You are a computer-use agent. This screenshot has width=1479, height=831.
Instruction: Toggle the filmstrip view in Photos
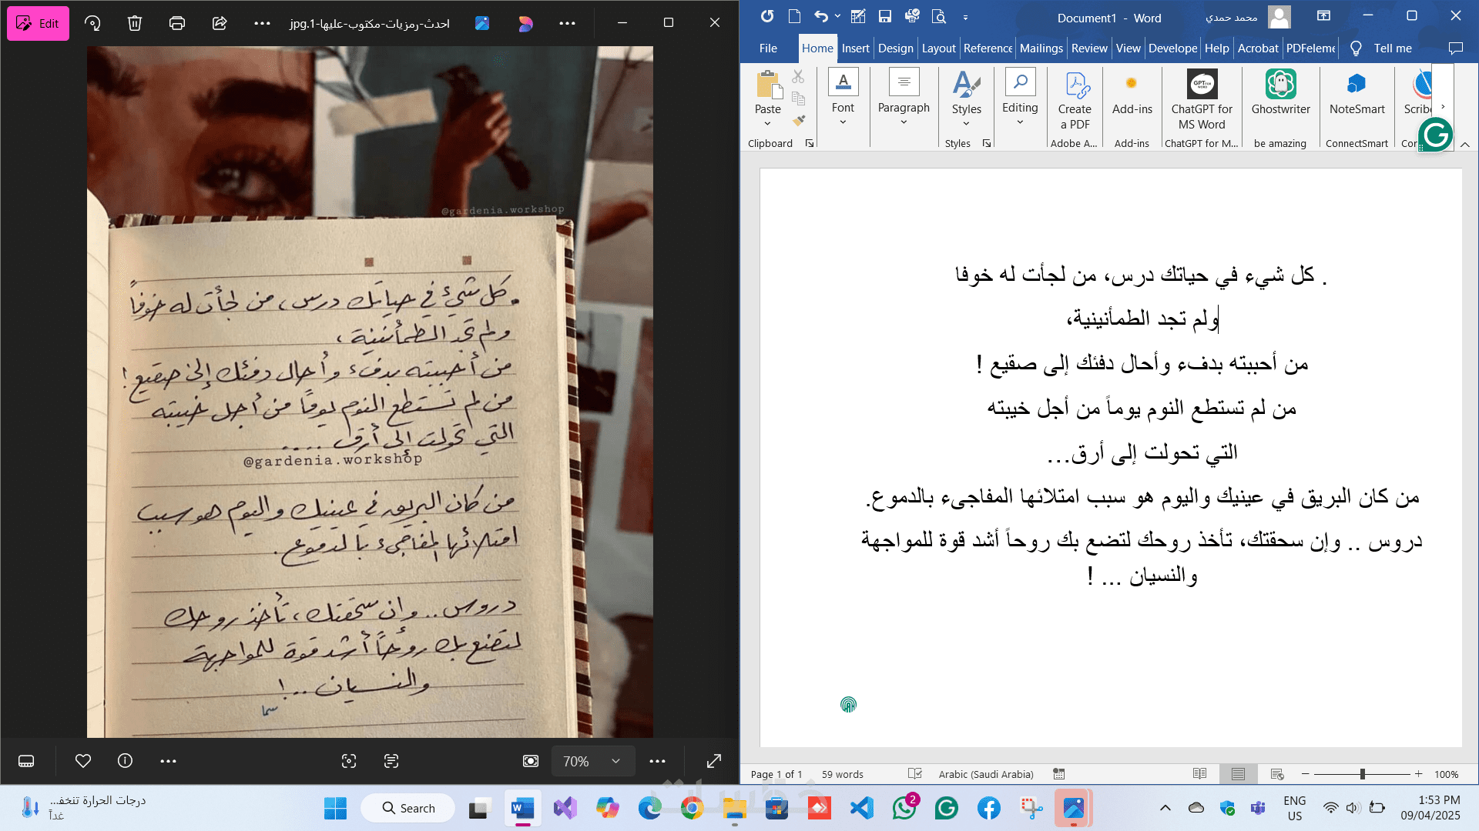pyautogui.click(x=26, y=761)
